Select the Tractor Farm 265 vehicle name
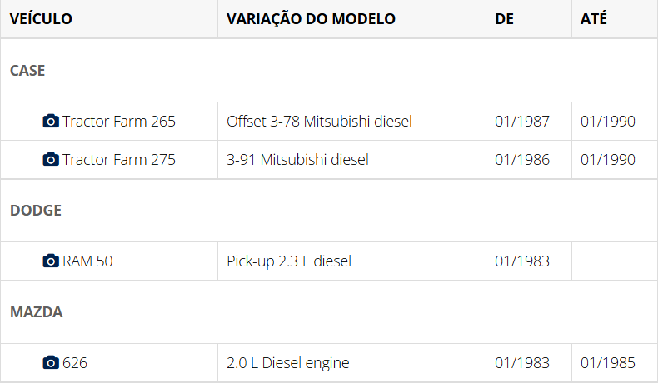 (x=119, y=122)
